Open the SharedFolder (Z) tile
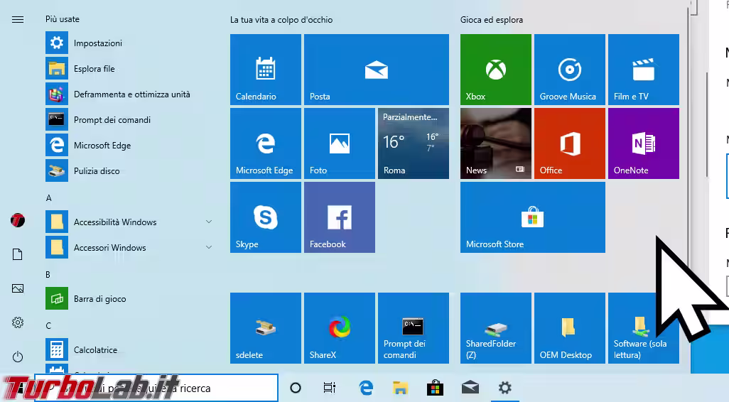Screen dimensions: 729x402 pos(496,327)
